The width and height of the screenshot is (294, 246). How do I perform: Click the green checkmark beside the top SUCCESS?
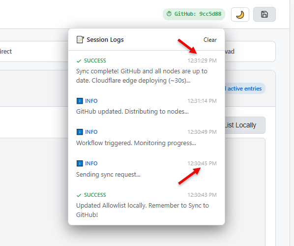pos(79,61)
